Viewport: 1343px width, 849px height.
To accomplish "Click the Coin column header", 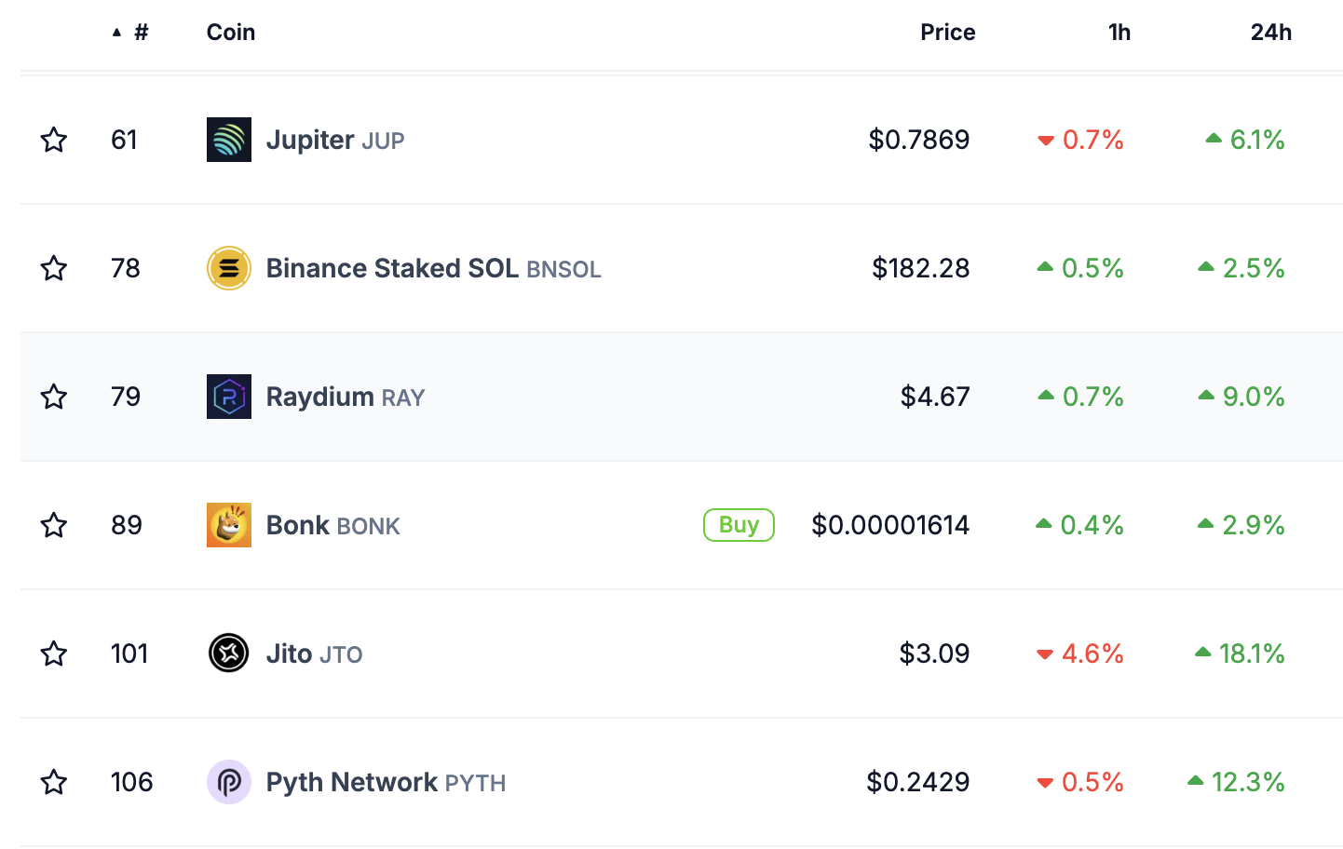I will pyautogui.click(x=231, y=33).
